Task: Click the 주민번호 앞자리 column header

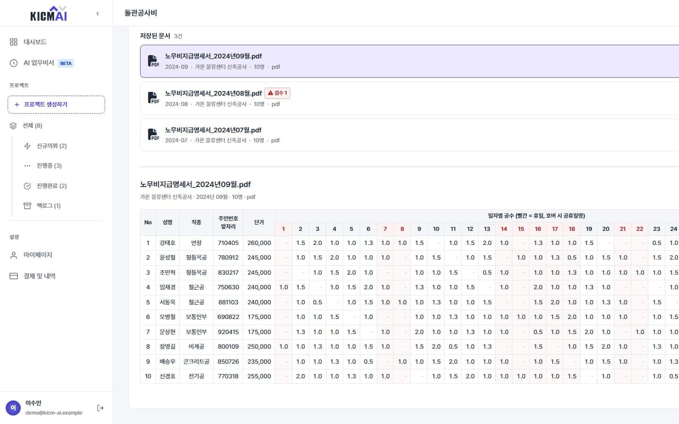Action: click(x=228, y=222)
